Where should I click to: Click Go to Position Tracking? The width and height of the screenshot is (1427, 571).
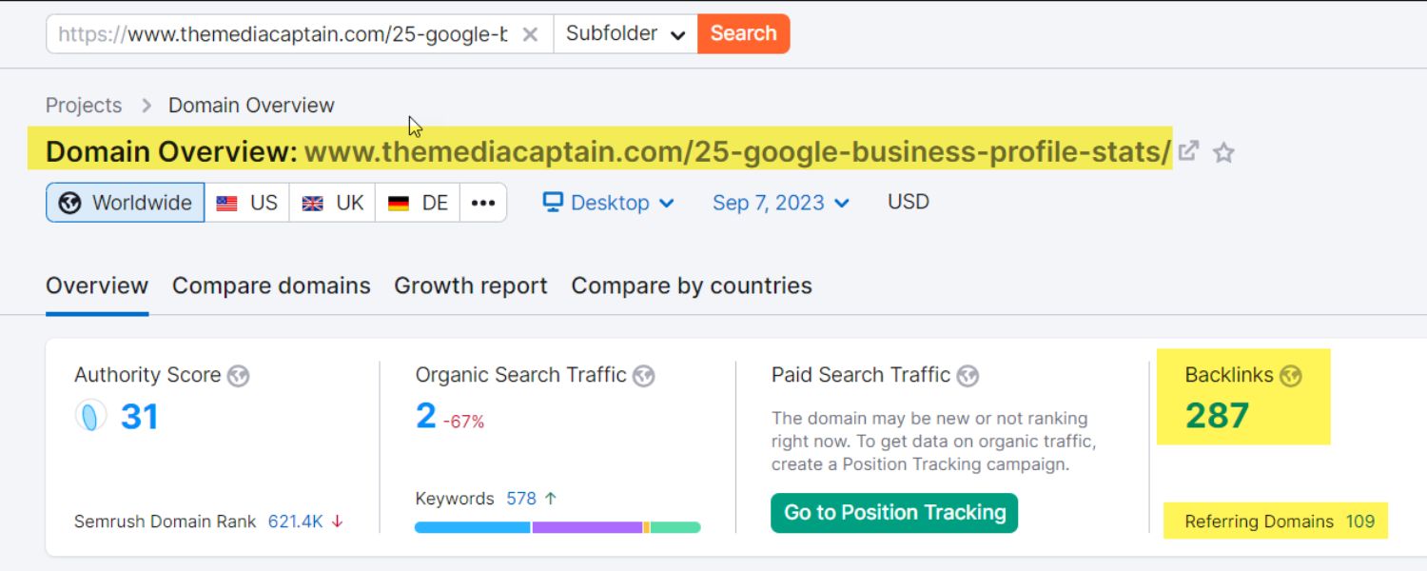pyautogui.click(x=893, y=512)
